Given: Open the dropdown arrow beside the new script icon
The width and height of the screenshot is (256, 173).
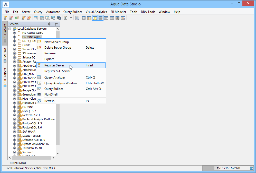Looking at the screenshot, I should [x=71, y=18].
